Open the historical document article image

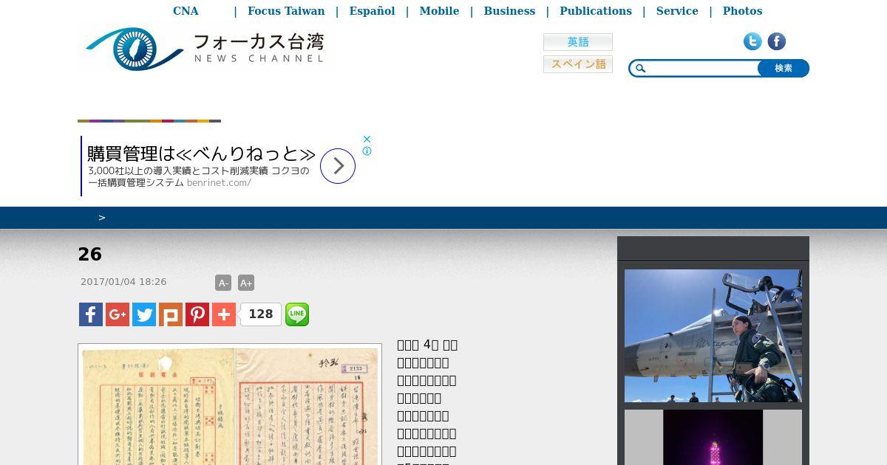tap(230, 404)
